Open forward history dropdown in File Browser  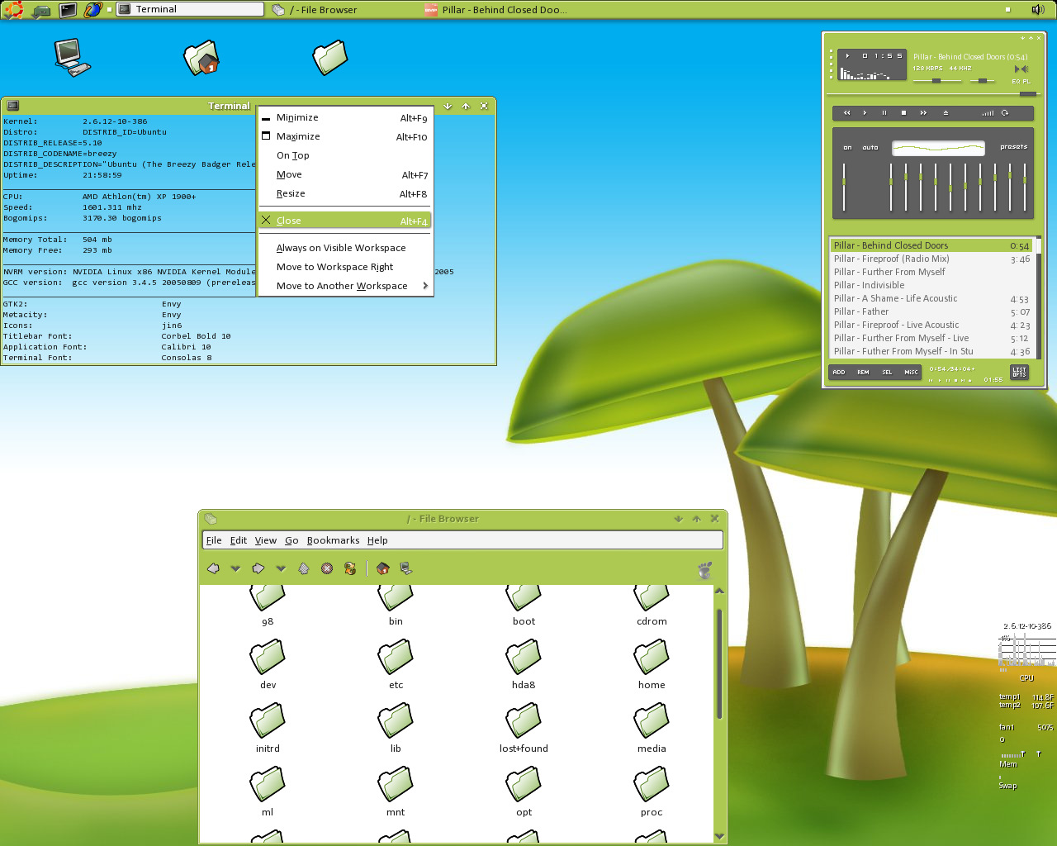coord(281,568)
